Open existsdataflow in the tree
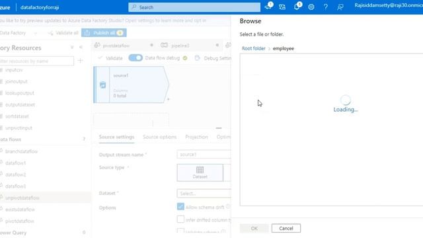 20,210
